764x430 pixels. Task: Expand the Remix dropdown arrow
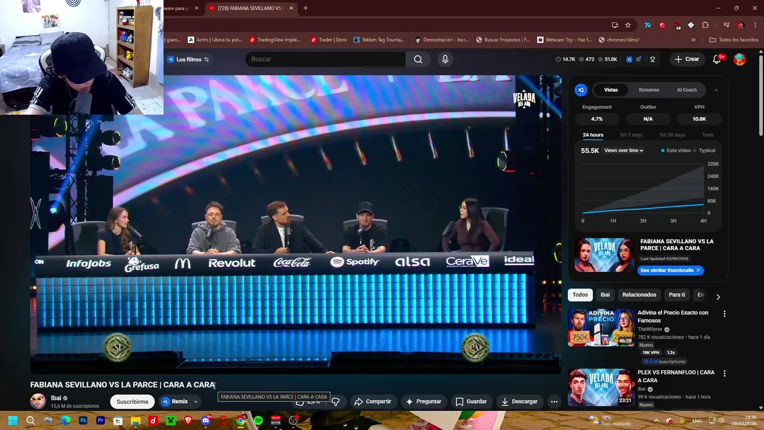point(195,401)
